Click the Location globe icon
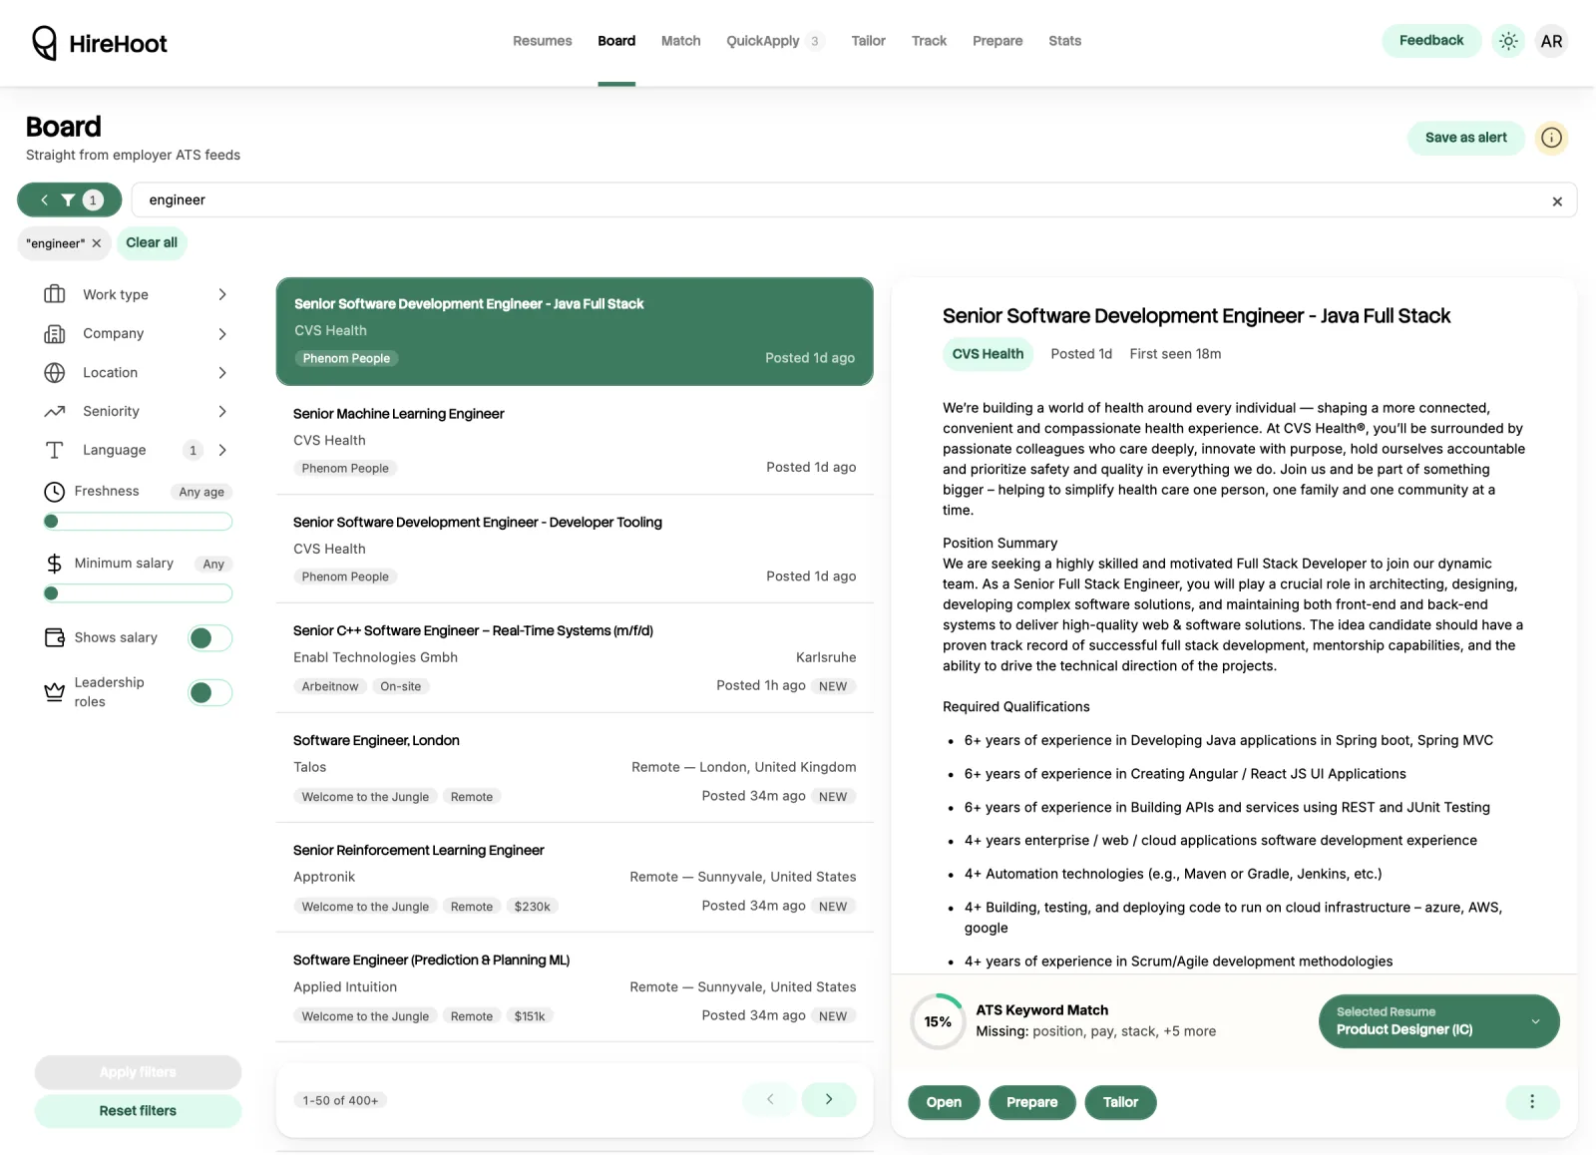Image resolution: width=1596 pixels, height=1155 pixels. [55, 372]
